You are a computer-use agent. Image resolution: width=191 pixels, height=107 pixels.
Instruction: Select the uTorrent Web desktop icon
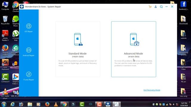pos(16,36)
